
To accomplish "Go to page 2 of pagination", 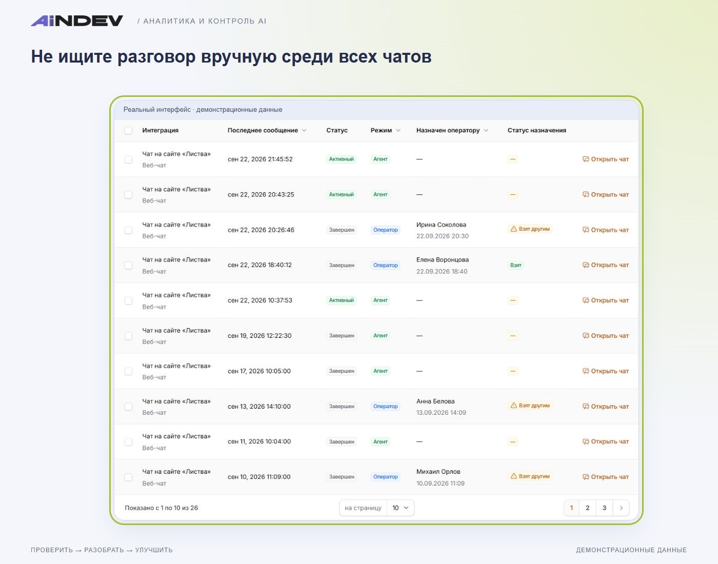I will click(x=588, y=508).
